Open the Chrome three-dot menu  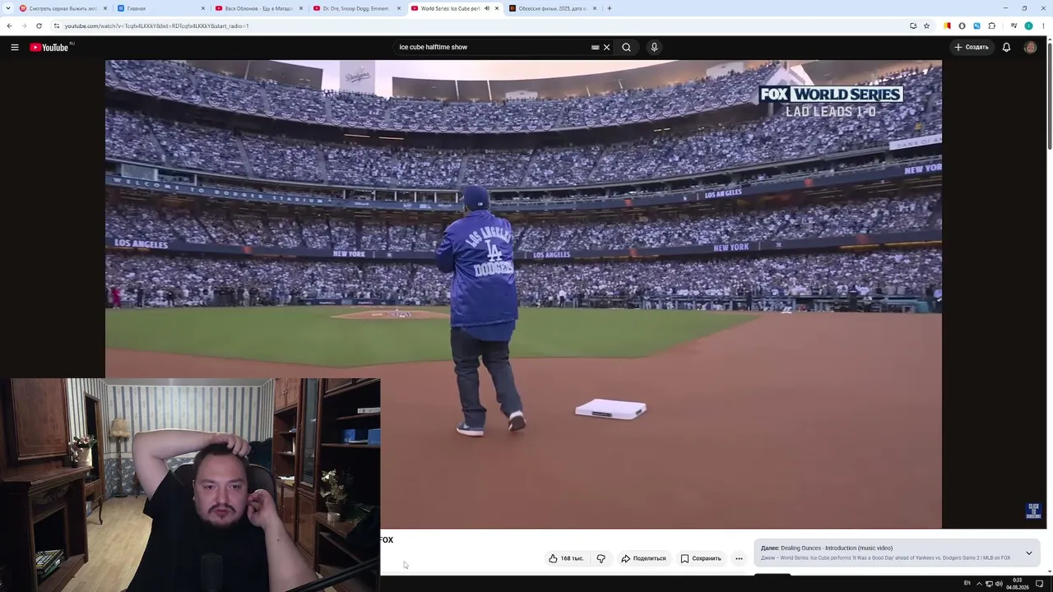tap(1043, 25)
